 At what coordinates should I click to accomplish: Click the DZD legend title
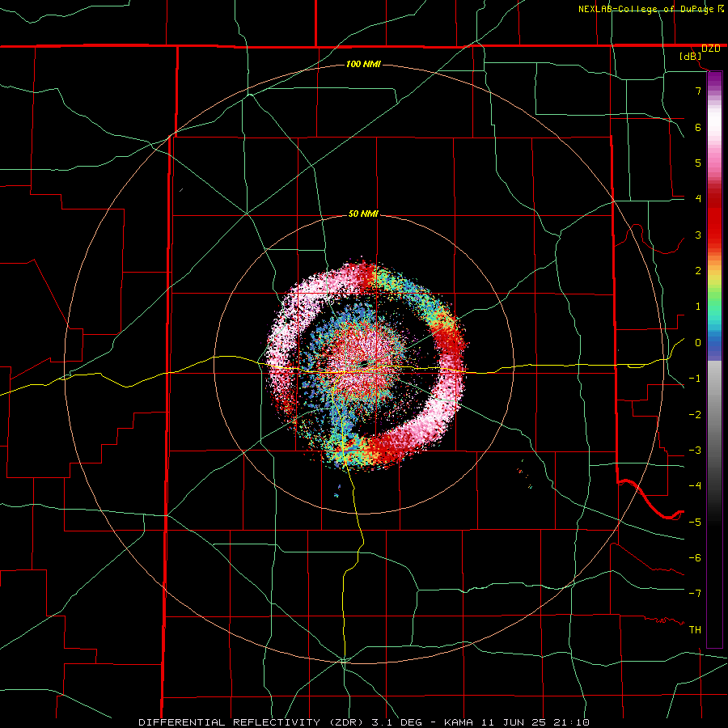710,49
